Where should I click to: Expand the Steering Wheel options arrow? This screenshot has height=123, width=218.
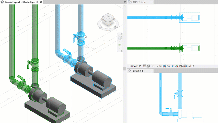120,41
